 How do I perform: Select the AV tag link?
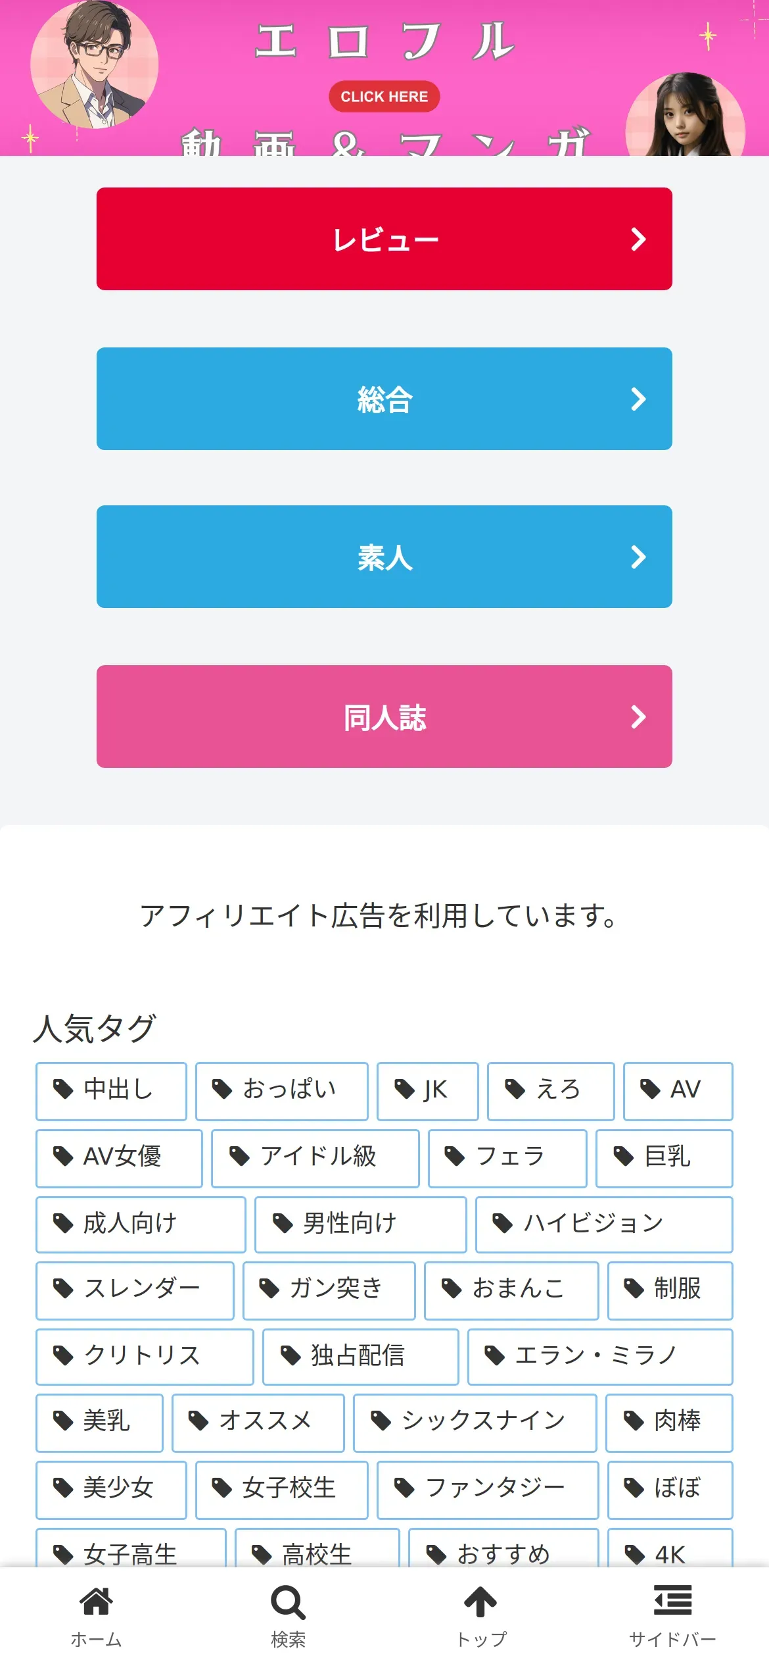pos(678,1091)
